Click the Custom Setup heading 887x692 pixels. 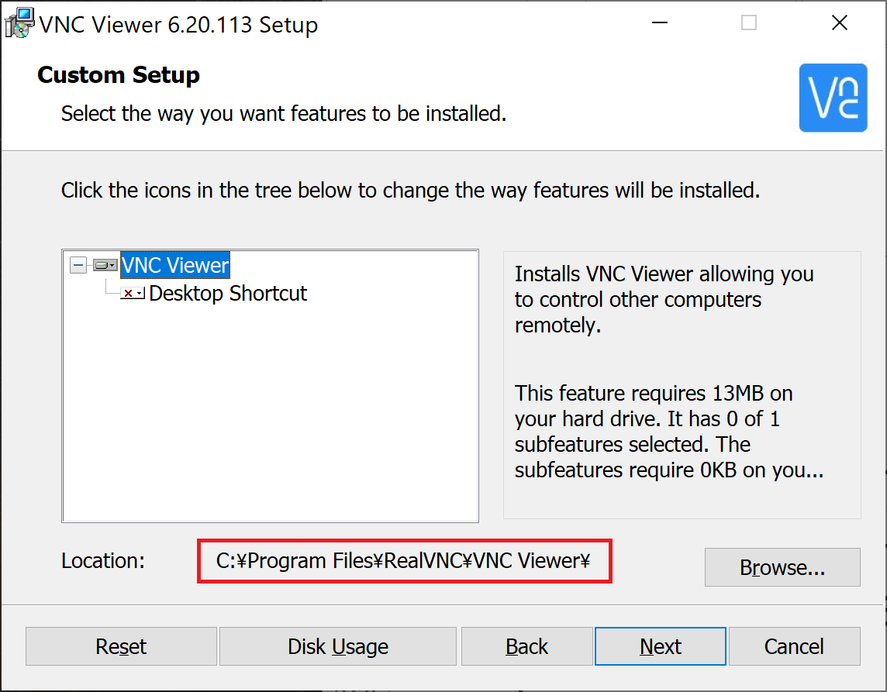pos(119,75)
